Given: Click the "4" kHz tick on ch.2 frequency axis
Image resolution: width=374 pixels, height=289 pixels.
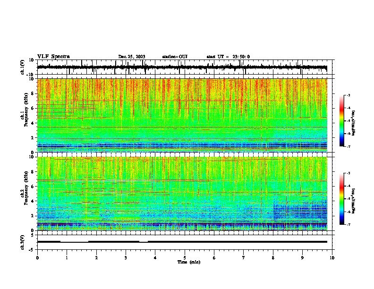Looking at the screenshot, I should (33, 201).
